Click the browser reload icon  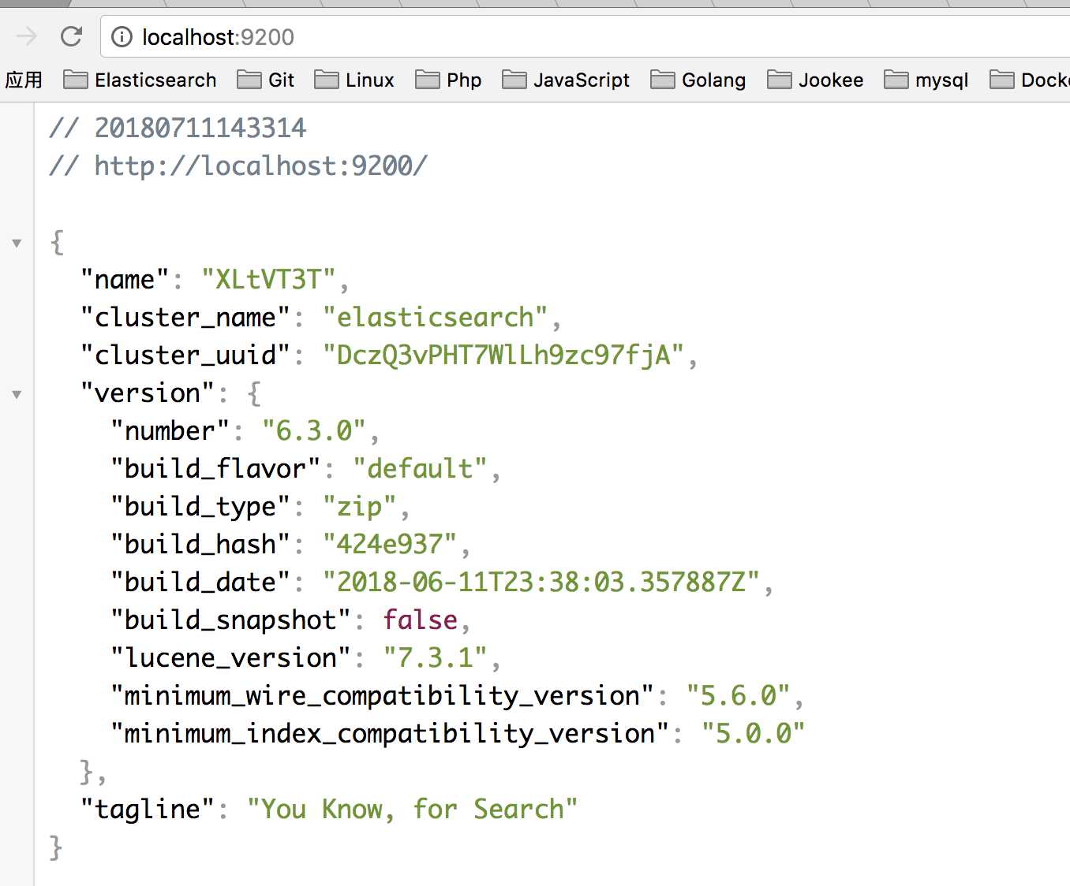[x=71, y=36]
